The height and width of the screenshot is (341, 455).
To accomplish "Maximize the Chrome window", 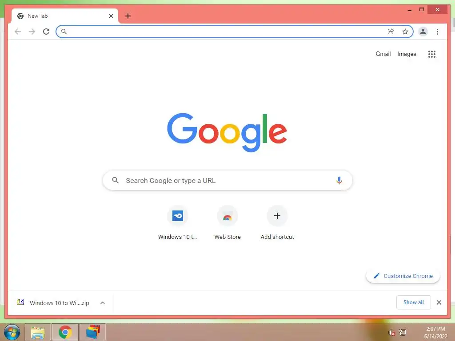I will (422, 10).
